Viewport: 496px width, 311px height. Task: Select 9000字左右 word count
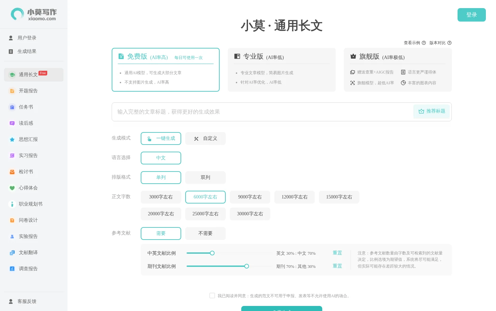(x=250, y=197)
